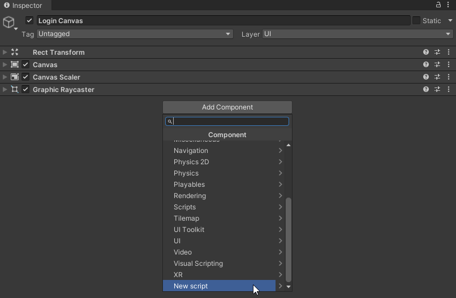Open Canvas Scaler more options menu icon
The width and height of the screenshot is (456, 298).
[x=449, y=77]
